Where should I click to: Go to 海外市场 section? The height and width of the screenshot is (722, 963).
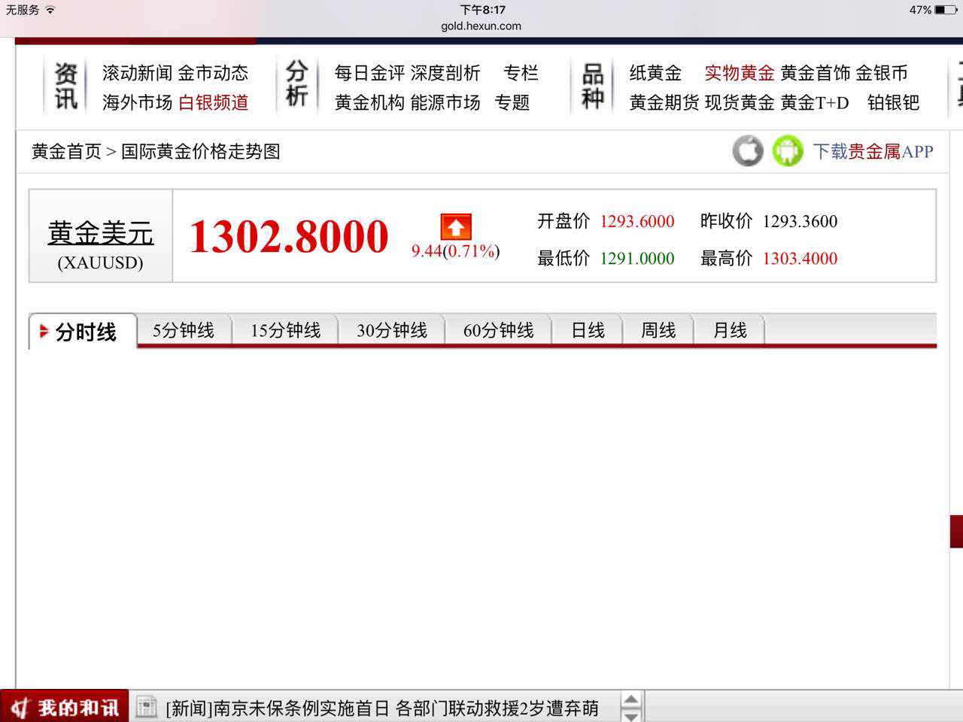(x=137, y=102)
